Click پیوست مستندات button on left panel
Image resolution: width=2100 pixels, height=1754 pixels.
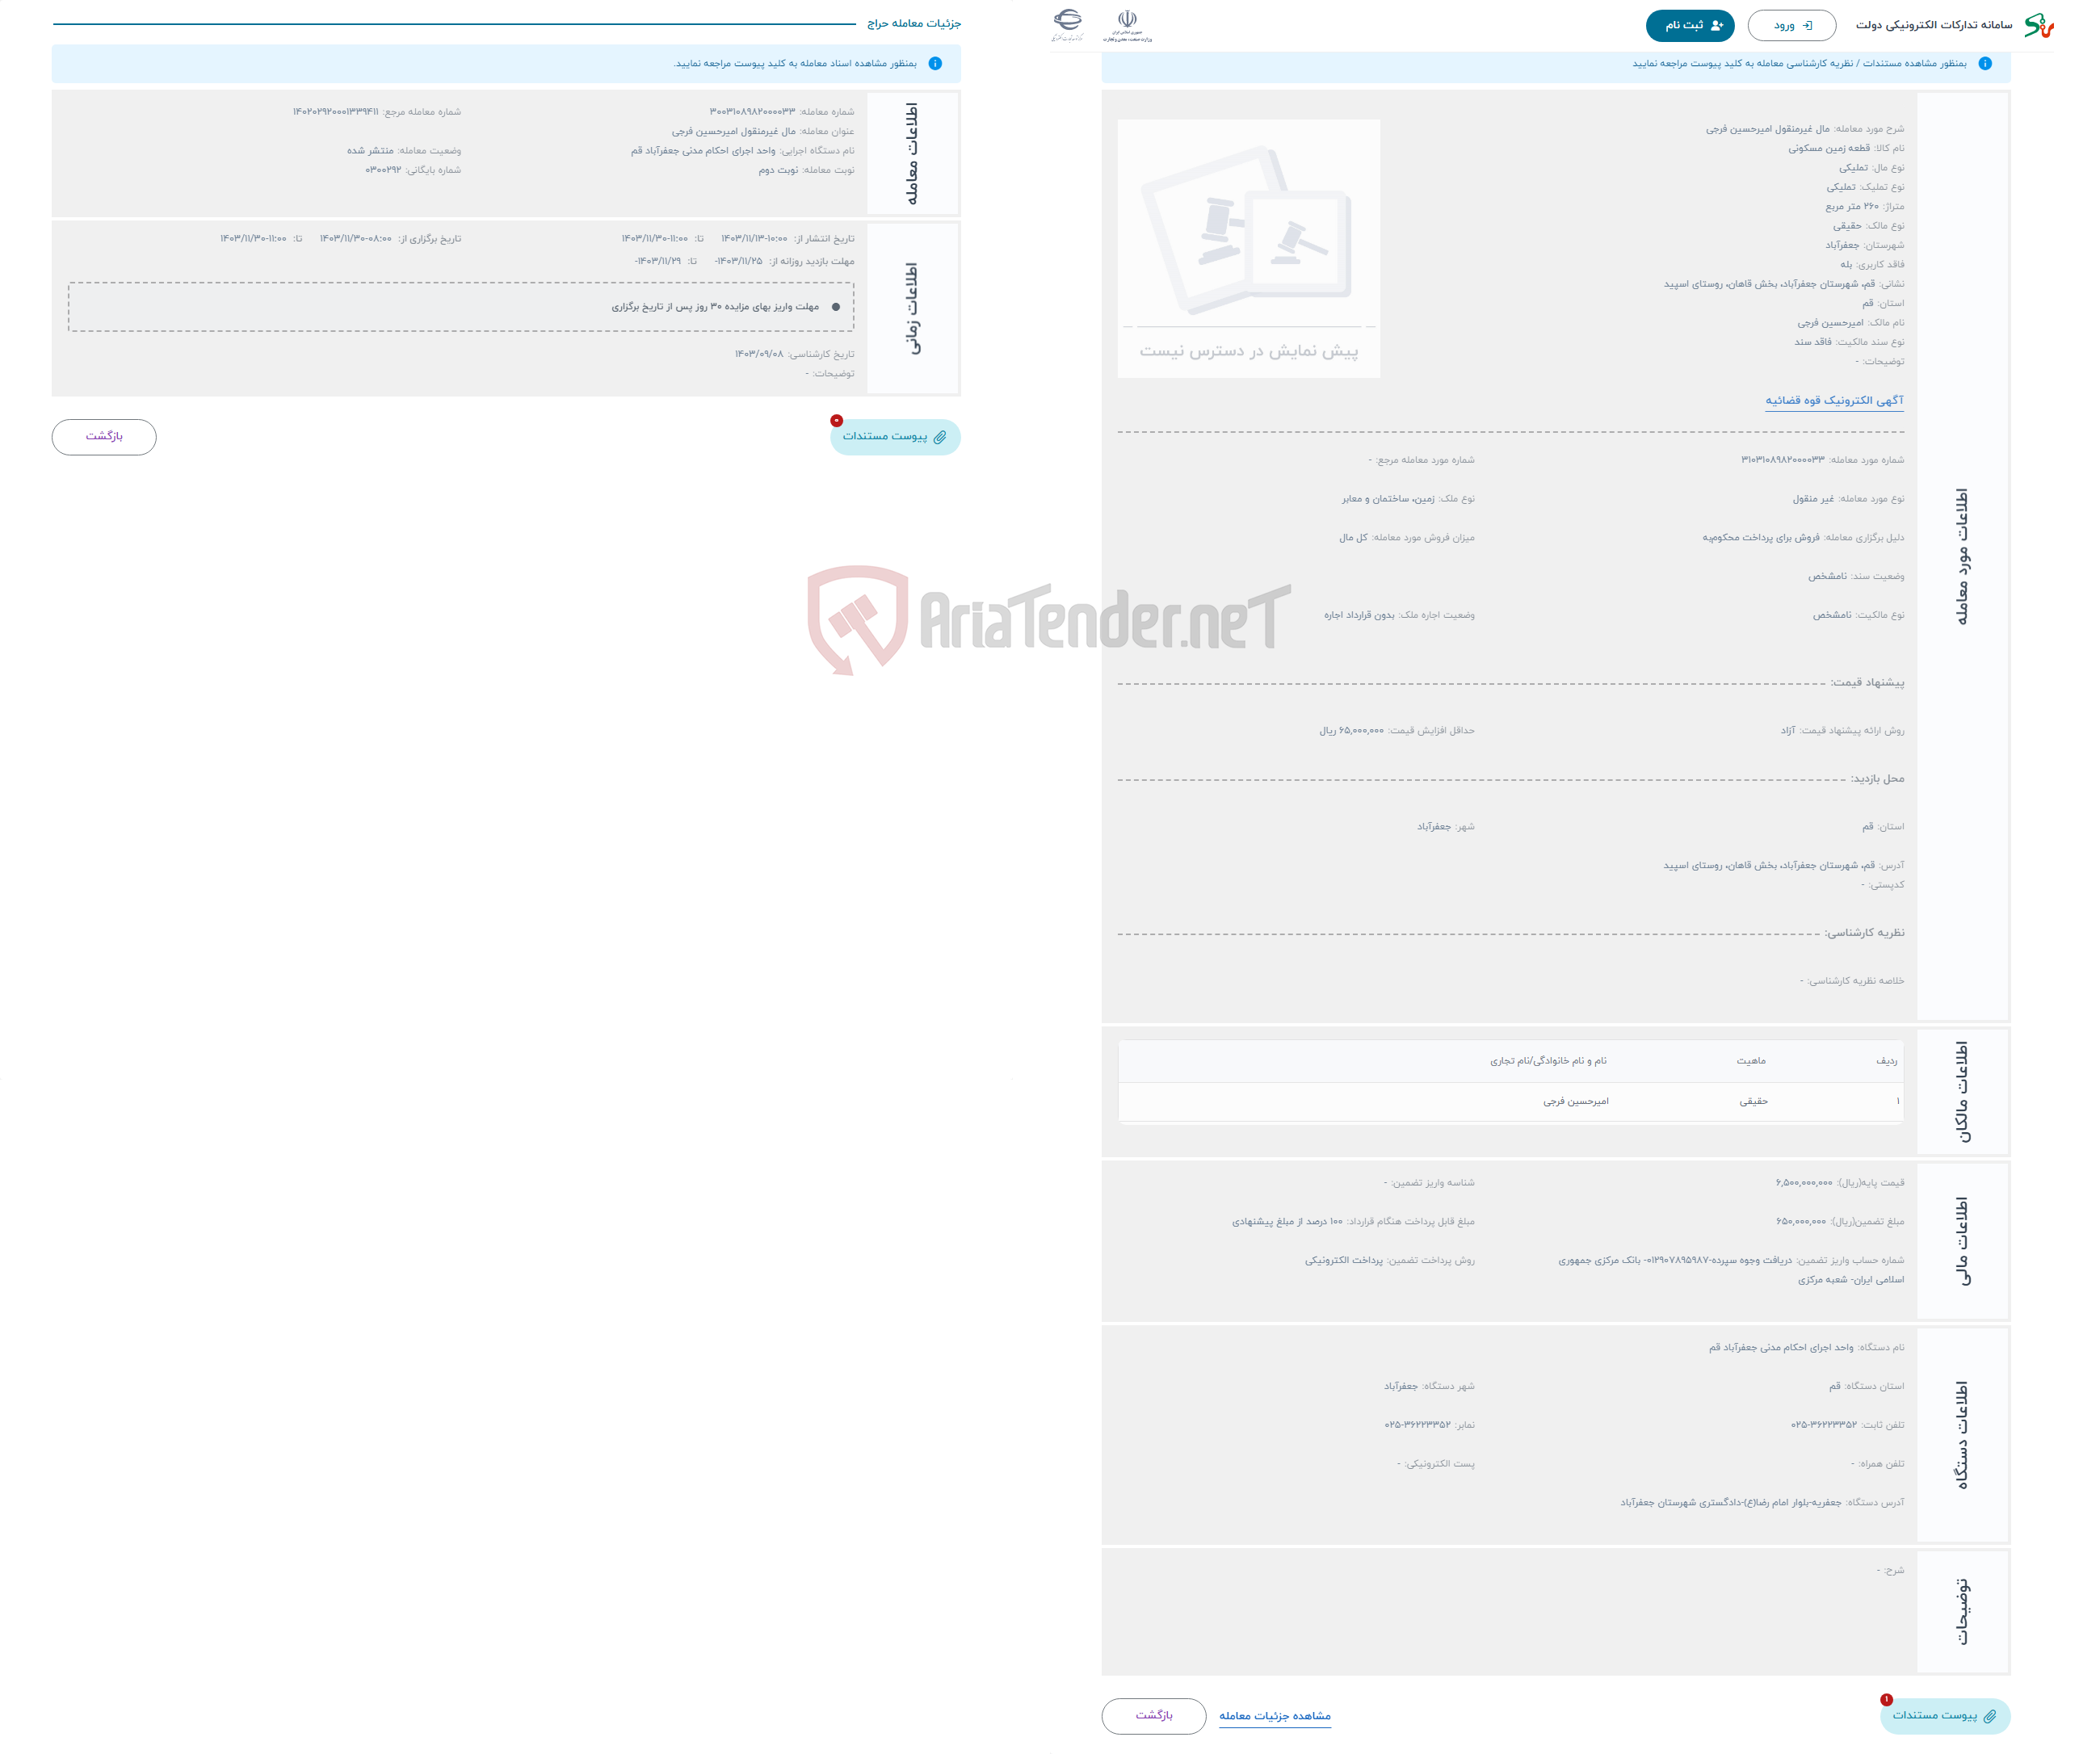(x=891, y=436)
